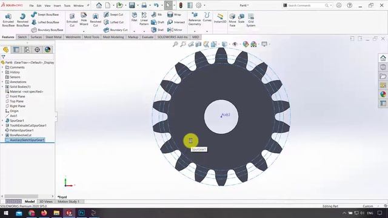The height and width of the screenshot is (218, 388).
Task: Select the Shell tool
Action: pyautogui.click(x=158, y=30)
